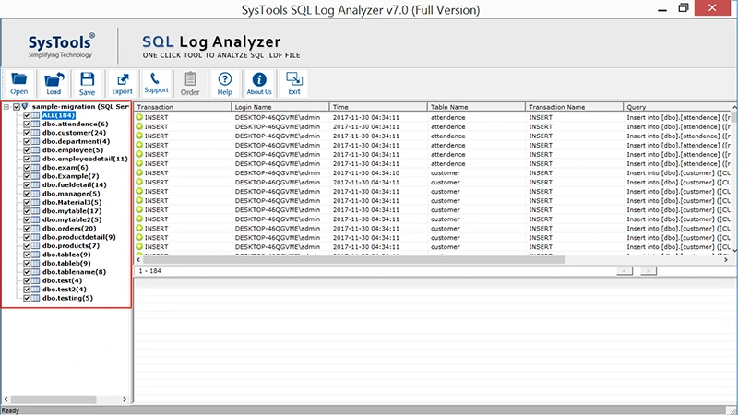The width and height of the screenshot is (738, 415).
Task: Uncheck dbo.department(4) checkbox
Action: click(27, 142)
